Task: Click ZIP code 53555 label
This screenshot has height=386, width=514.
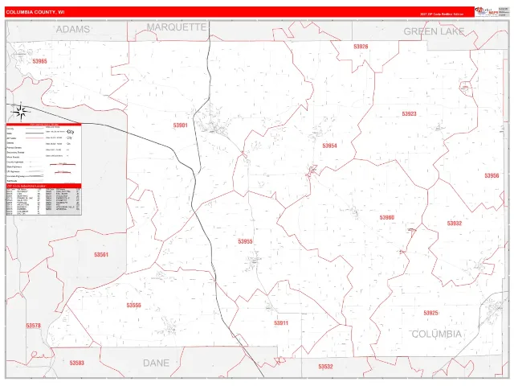Action: (x=134, y=306)
